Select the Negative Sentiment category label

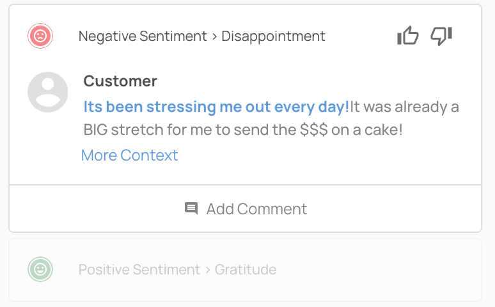pyautogui.click(x=142, y=36)
